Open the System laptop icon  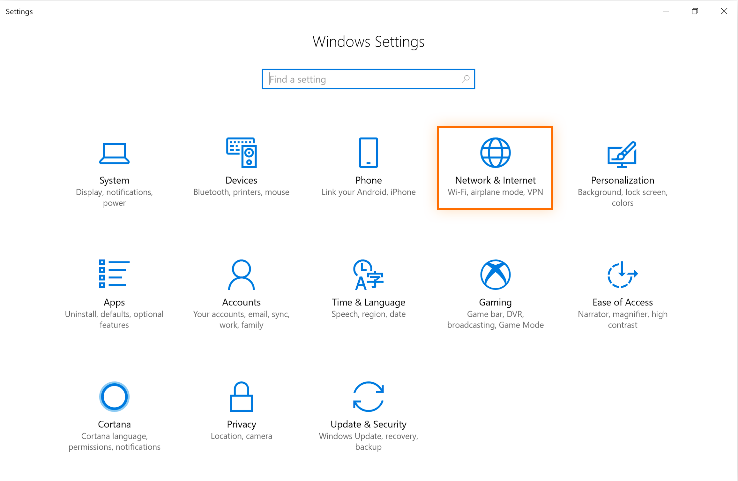[114, 154]
